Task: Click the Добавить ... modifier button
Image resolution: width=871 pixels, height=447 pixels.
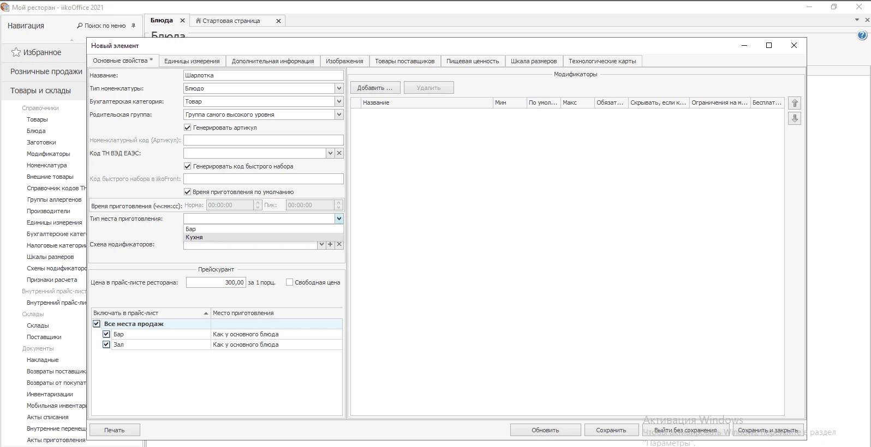Action: pyautogui.click(x=374, y=88)
